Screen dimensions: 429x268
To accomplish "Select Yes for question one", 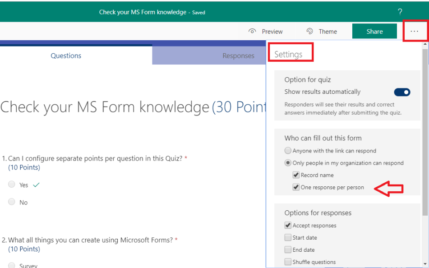I will tap(12, 184).
